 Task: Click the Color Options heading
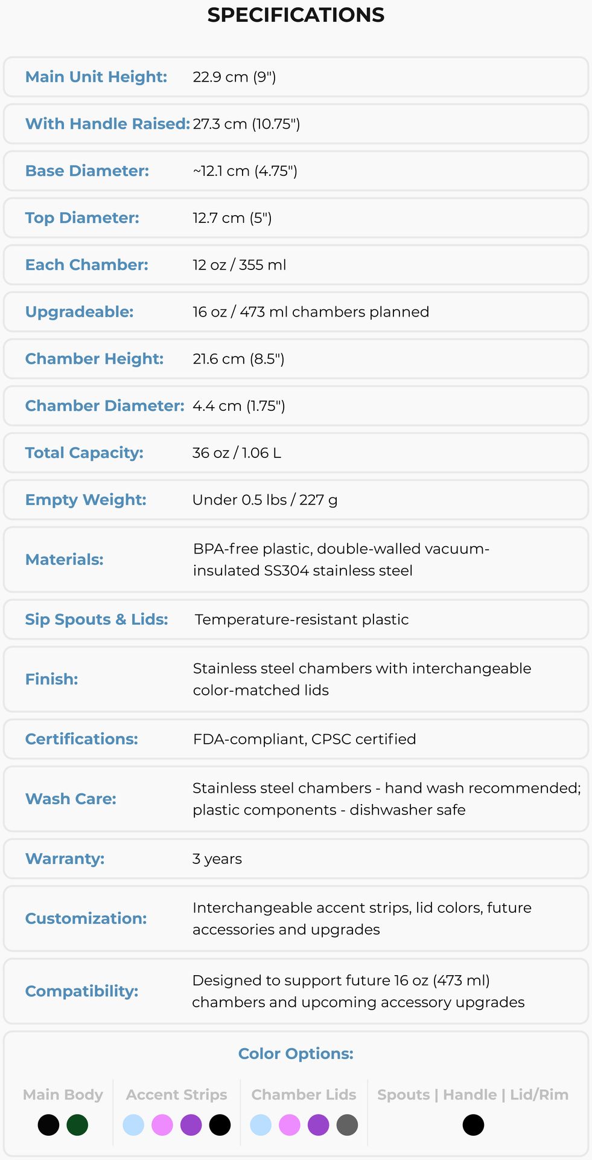[296, 1054]
